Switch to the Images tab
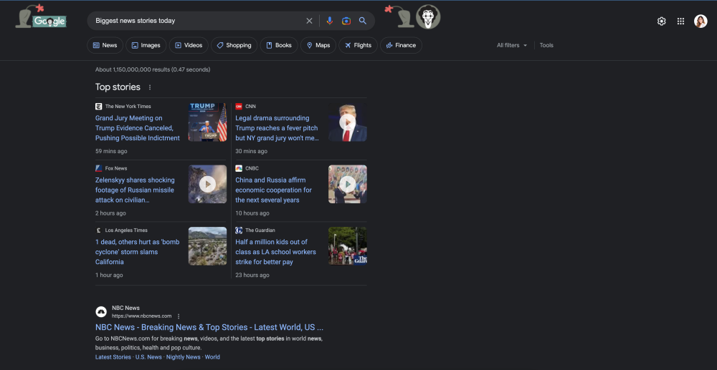Screen dimensions: 717x370 coord(146,45)
